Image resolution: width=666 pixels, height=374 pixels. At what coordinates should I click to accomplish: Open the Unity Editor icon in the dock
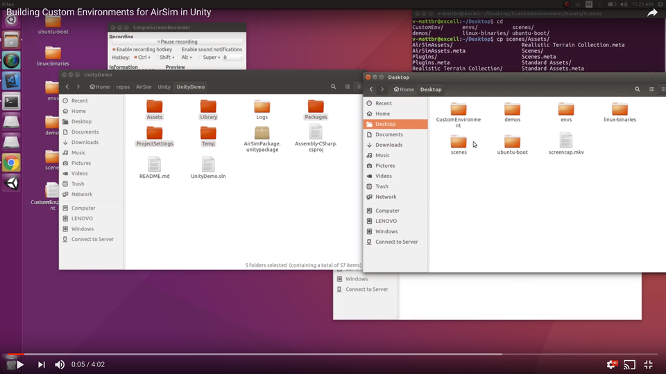coord(12,184)
